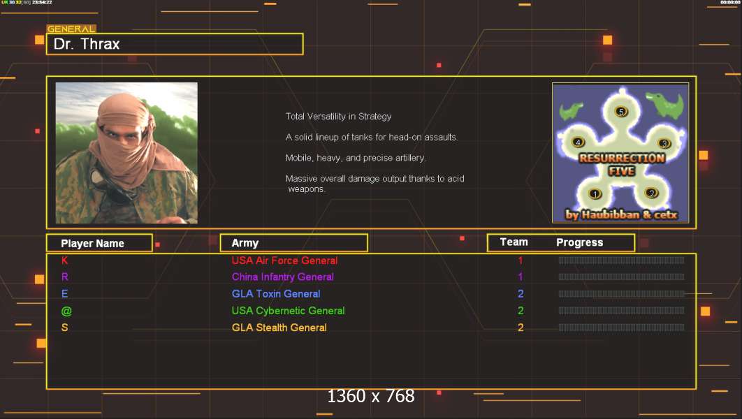The image size is (742, 419).
Task: Click the right green crocodile map icon
Action: (664, 102)
